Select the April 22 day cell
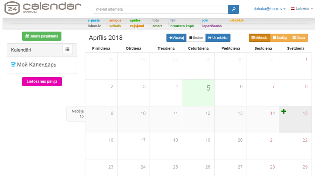 coord(295,146)
